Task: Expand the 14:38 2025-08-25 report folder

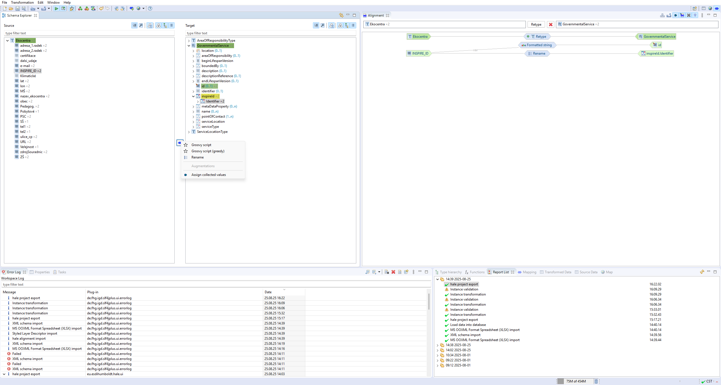Action: pos(437,345)
